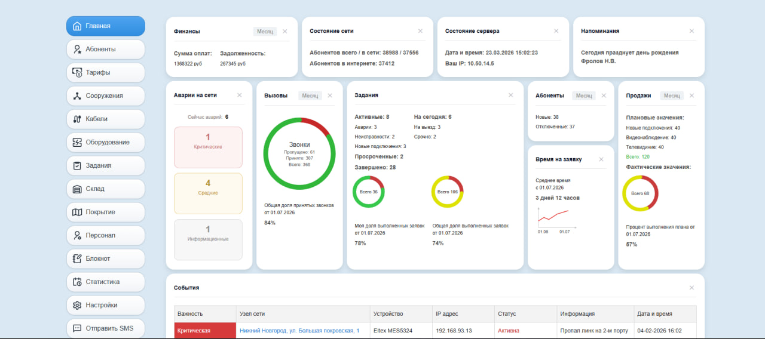
Task: Dismiss the Состояние сети widget
Action: [420, 31]
